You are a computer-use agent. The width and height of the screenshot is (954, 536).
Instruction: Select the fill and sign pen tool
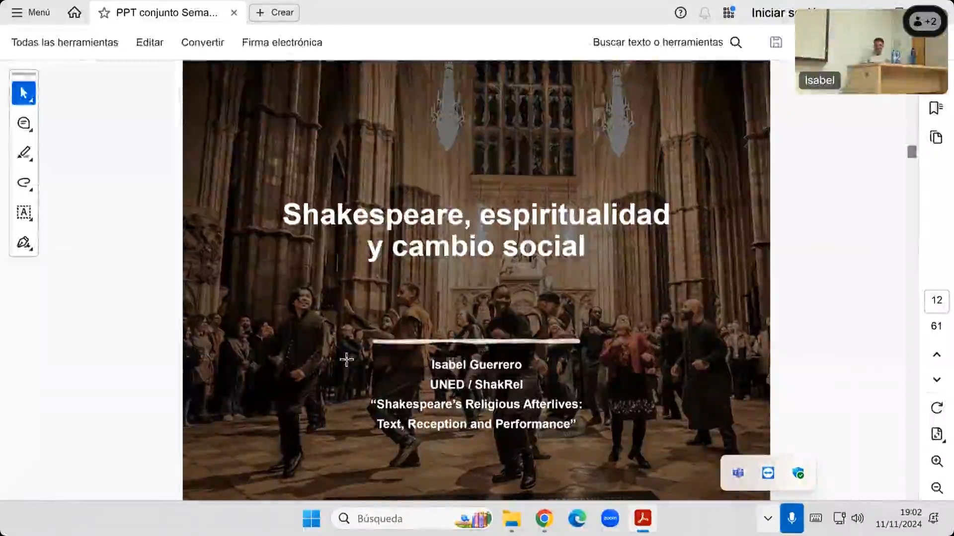(23, 242)
